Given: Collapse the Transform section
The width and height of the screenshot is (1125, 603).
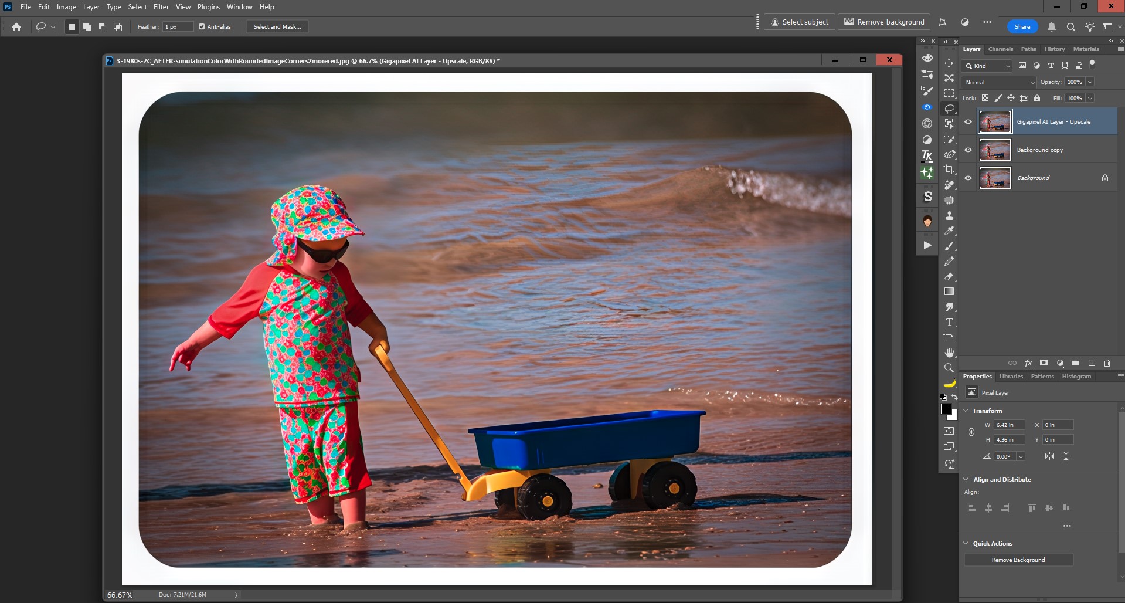Looking at the screenshot, I should click(966, 411).
